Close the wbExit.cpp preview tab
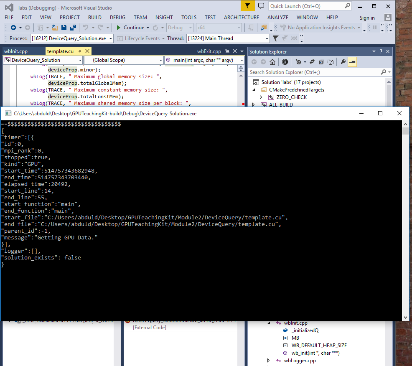The height and width of the screenshot is (366, 412). (235, 51)
